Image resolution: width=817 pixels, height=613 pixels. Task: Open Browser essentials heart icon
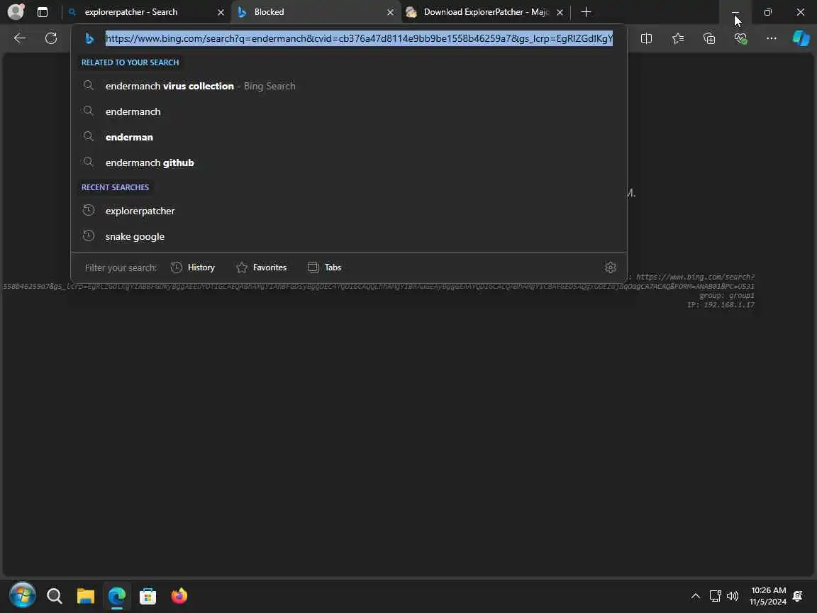pyautogui.click(x=740, y=38)
